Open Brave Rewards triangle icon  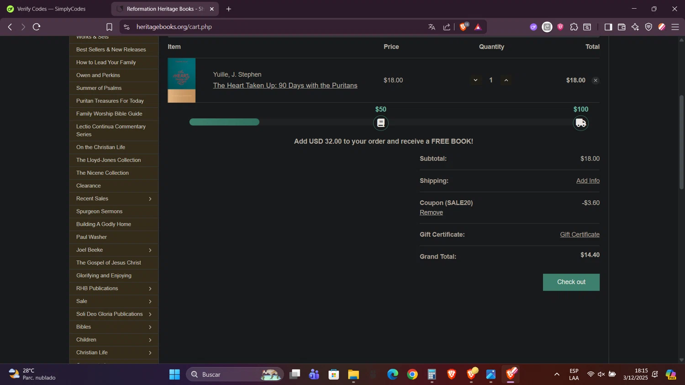click(478, 27)
